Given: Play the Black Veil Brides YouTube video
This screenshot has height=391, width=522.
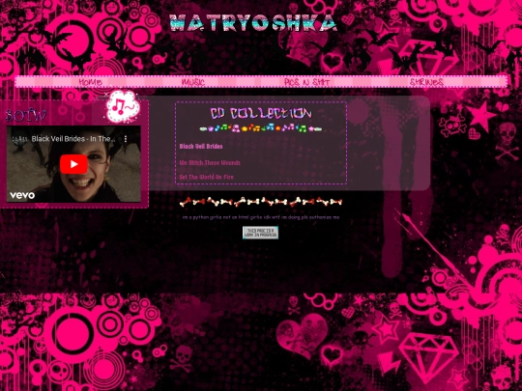Looking at the screenshot, I should (x=73, y=164).
